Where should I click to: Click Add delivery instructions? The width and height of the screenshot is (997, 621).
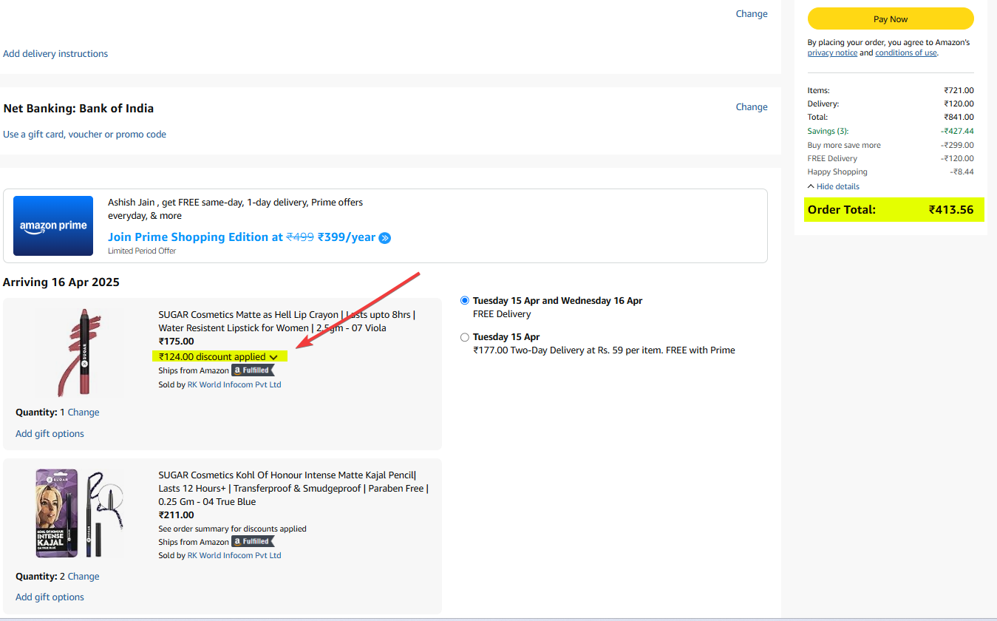pyautogui.click(x=55, y=54)
